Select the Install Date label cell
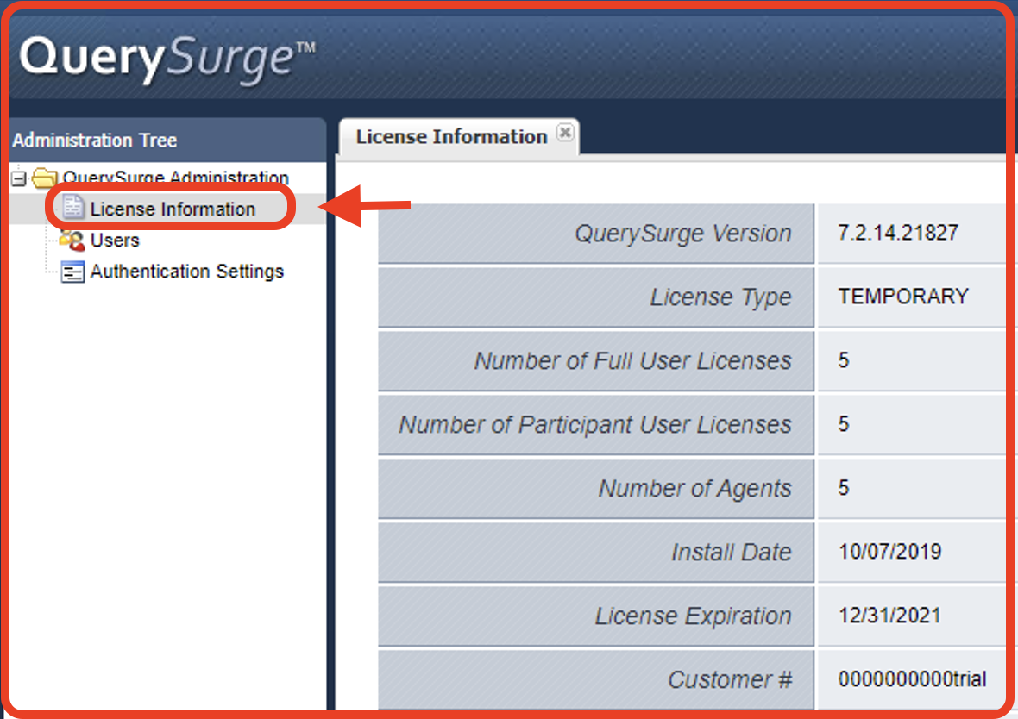This screenshot has height=719, width=1018. click(595, 553)
